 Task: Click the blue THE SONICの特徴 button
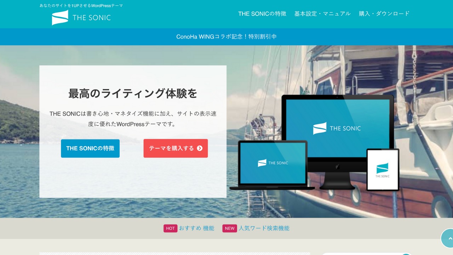tap(90, 148)
